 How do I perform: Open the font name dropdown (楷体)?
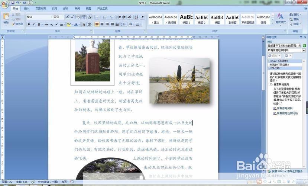point(52,17)
